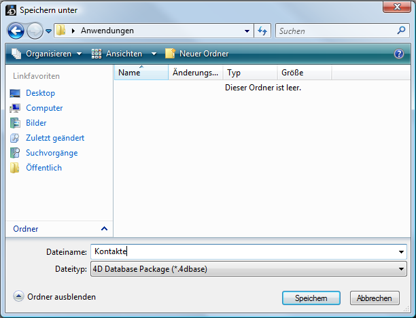
Task: Click the Back navigation arrow button
Action: [x=16, y=31]
